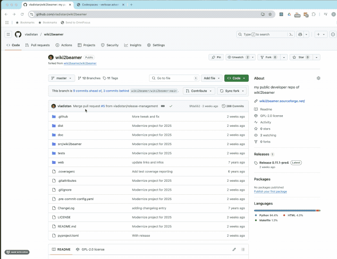Open Release 0.11.1-pre4 link
337x259 pixels.
tap(274, 163)
